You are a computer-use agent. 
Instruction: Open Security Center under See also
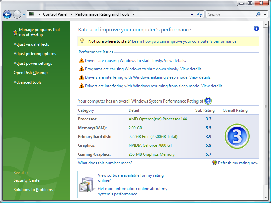(27, 180)
